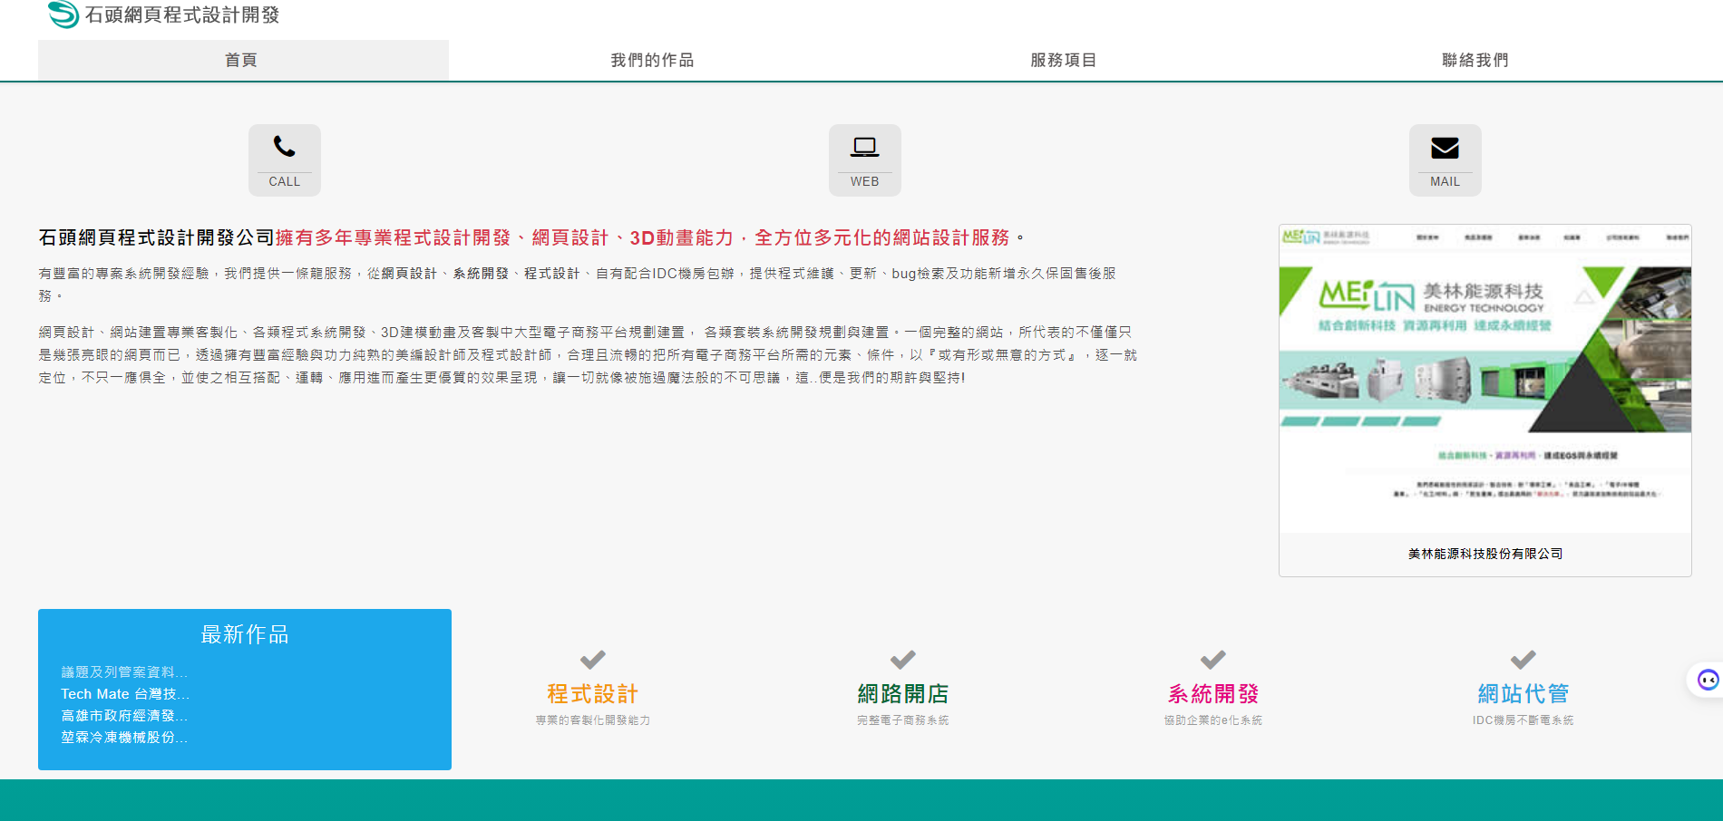Click the 美林能源科技 website thumbnail
1723x821 pixels.
1485,379
